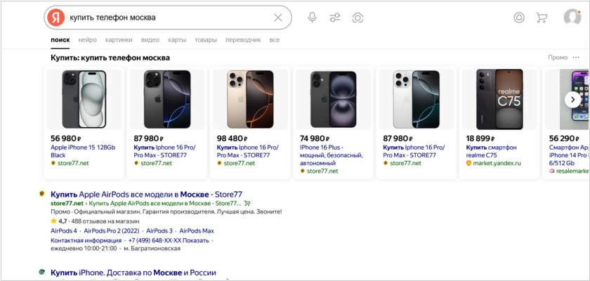This screenshot has width=590, height=281.
Task: Open the shopping cart icon
Action: (542, 18)
